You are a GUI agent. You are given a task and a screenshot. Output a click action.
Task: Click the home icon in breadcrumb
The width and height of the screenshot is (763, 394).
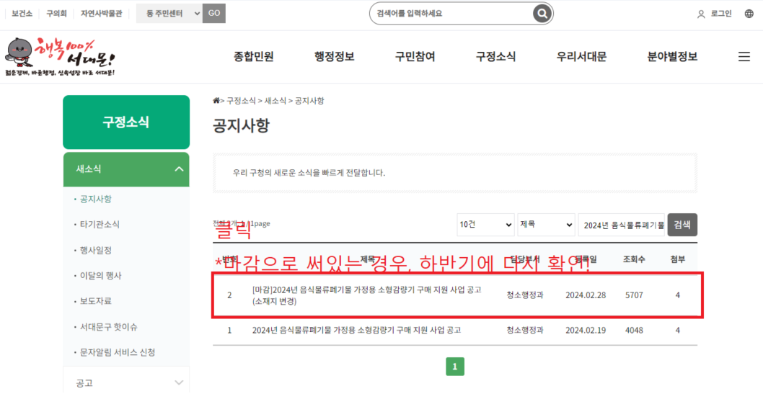[216, 101]
